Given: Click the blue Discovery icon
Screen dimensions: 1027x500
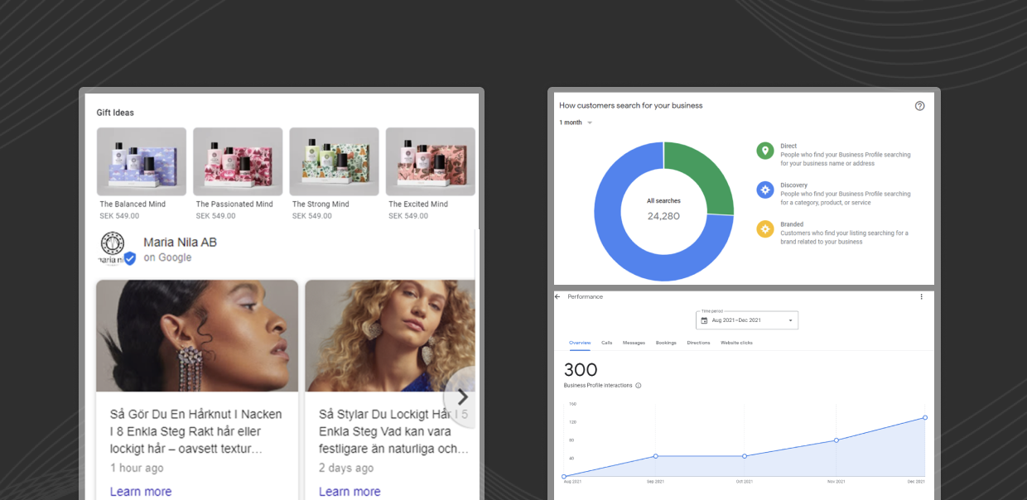Looking at the screenshot, I should click(x=764, y=190).
